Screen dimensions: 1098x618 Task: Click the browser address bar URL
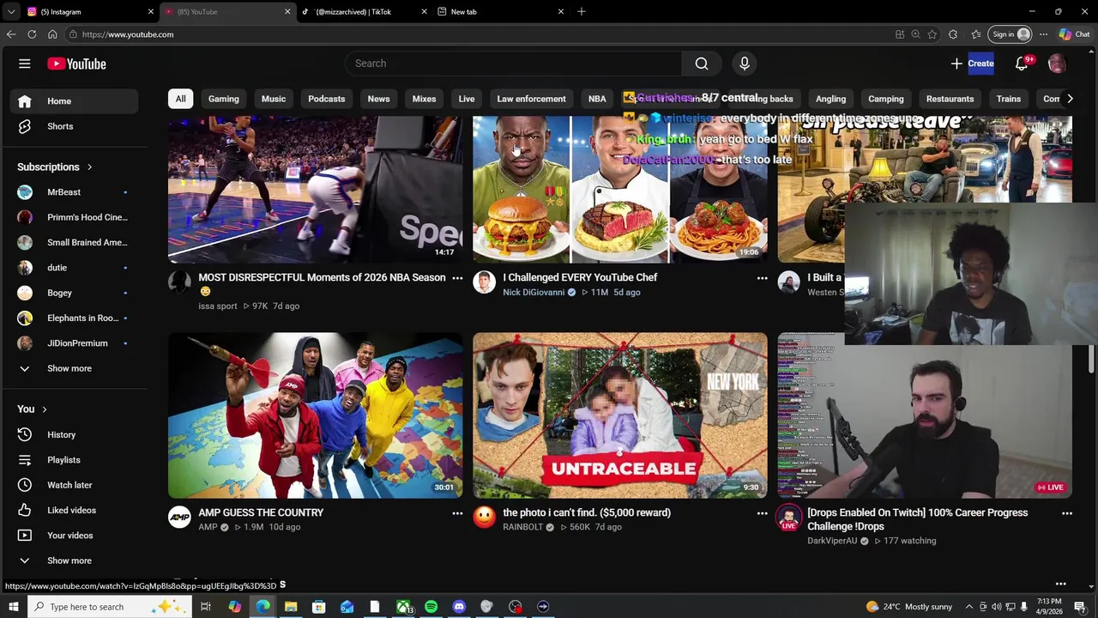click(x=128, y=34)
